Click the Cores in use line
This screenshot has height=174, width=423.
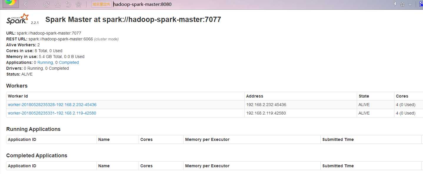[x=34, y=51]
